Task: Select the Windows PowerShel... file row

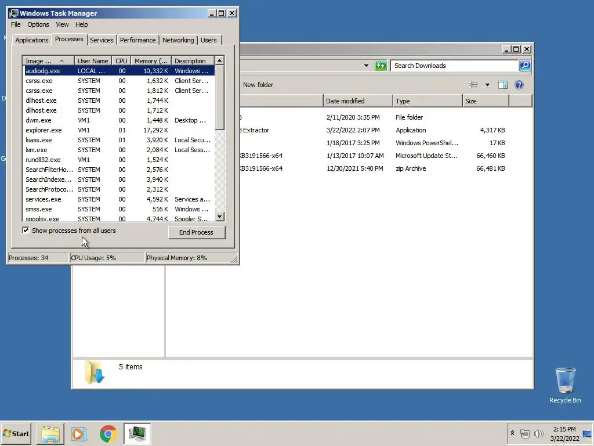Action: click(375, 143)
